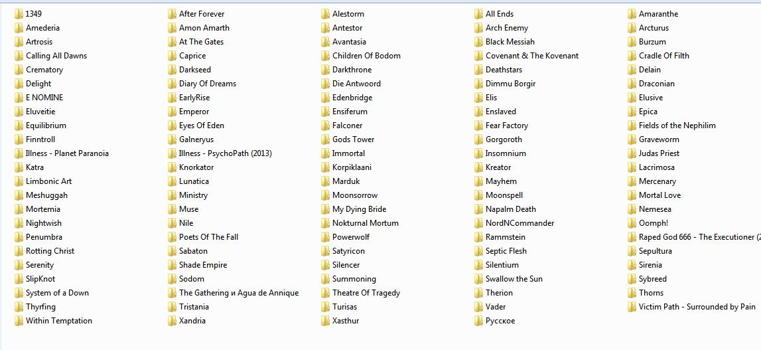761x350 pixels.
Task: Click the Xasthur folder icon
Action: (326, 321)
